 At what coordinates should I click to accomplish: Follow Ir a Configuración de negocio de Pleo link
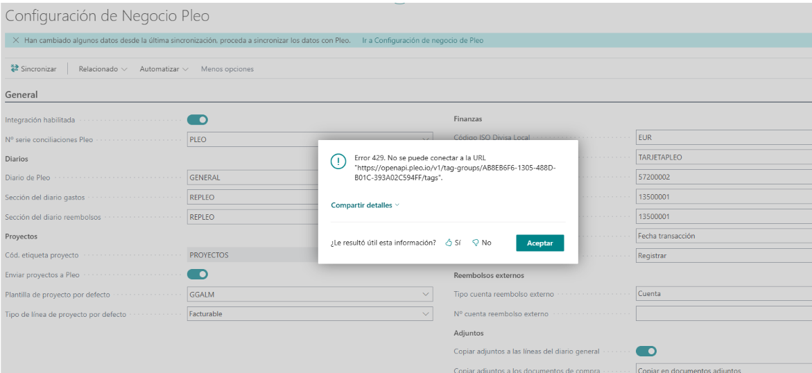[x=422, y=40]
